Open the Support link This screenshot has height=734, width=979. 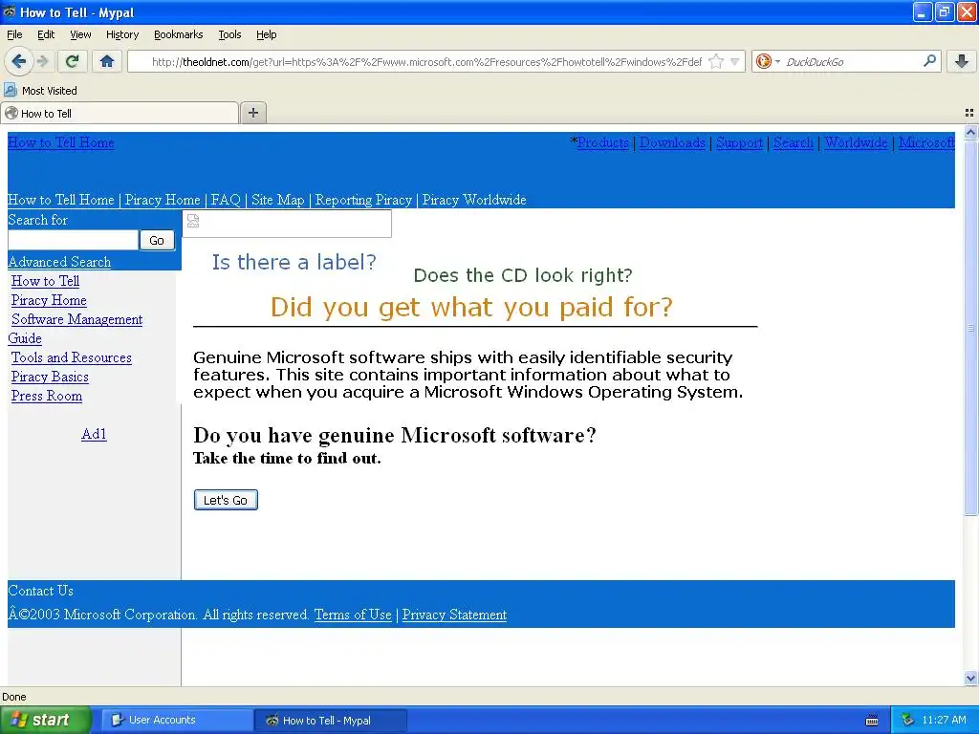coord(739,142)
